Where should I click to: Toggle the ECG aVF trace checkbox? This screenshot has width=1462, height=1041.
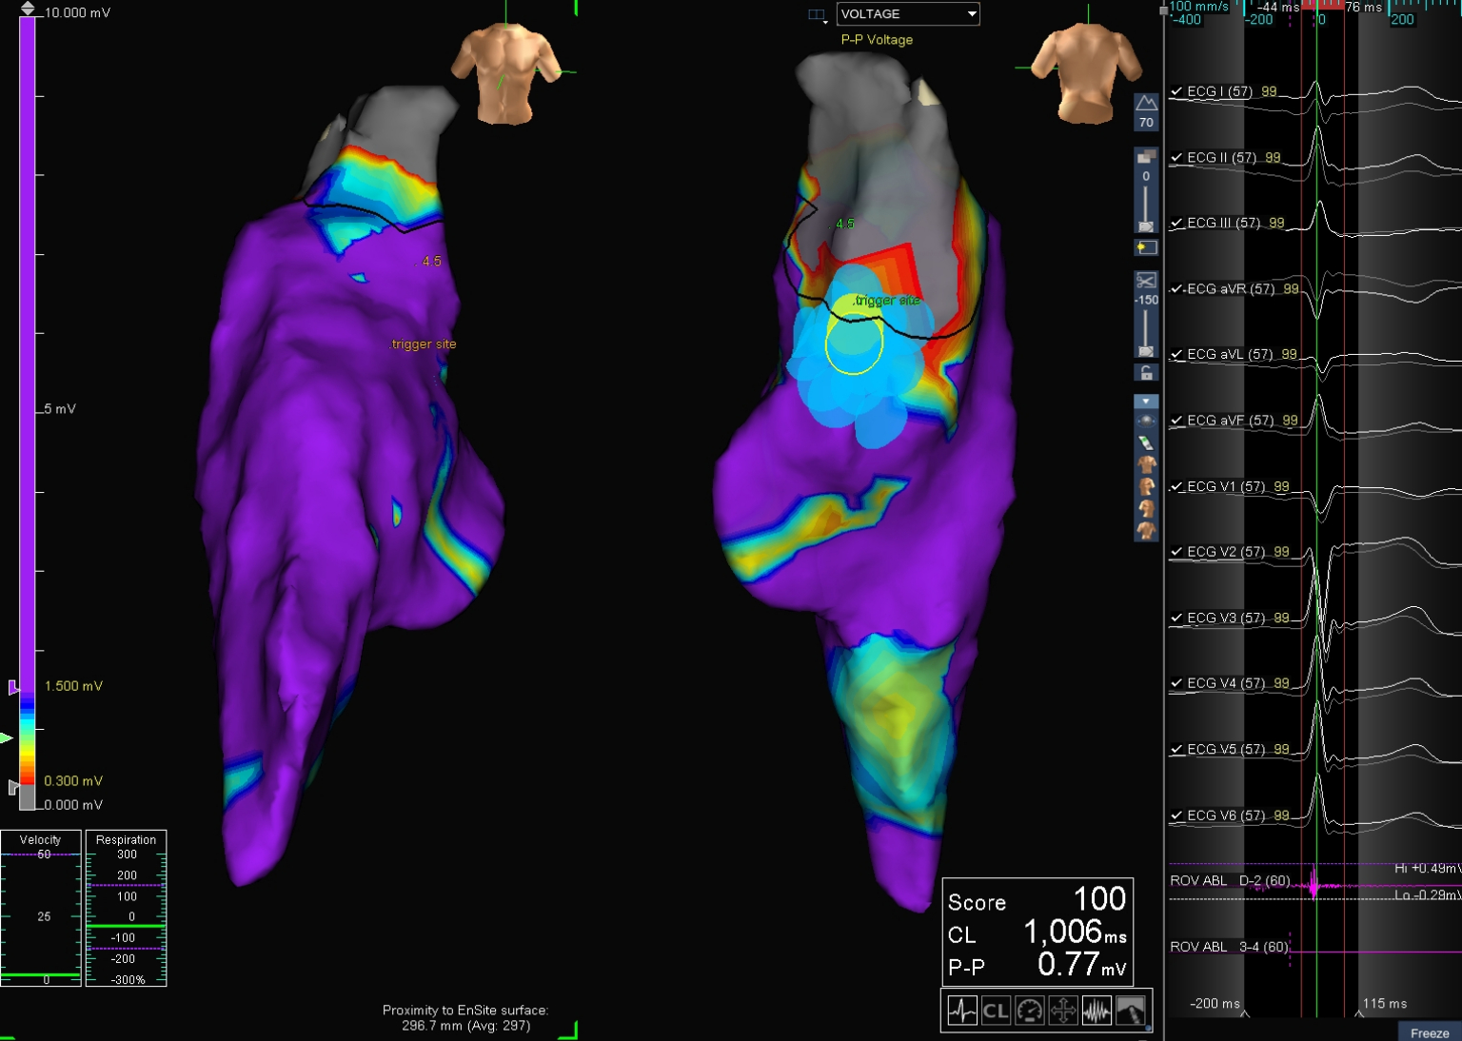pos(1176,421)
